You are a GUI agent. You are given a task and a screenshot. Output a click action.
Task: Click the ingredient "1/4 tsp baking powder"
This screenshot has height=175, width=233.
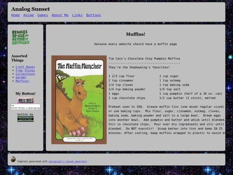coord(127,89)
